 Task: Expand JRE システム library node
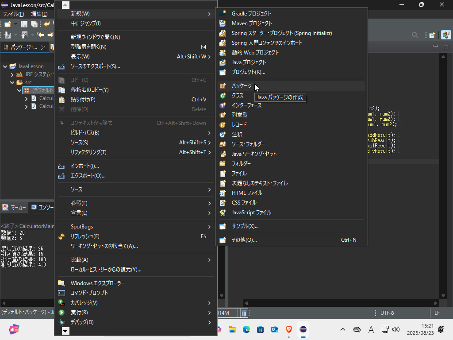(x=12, y=74)
